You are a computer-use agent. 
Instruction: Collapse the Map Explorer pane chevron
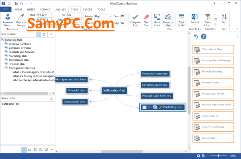coord(51,34)
